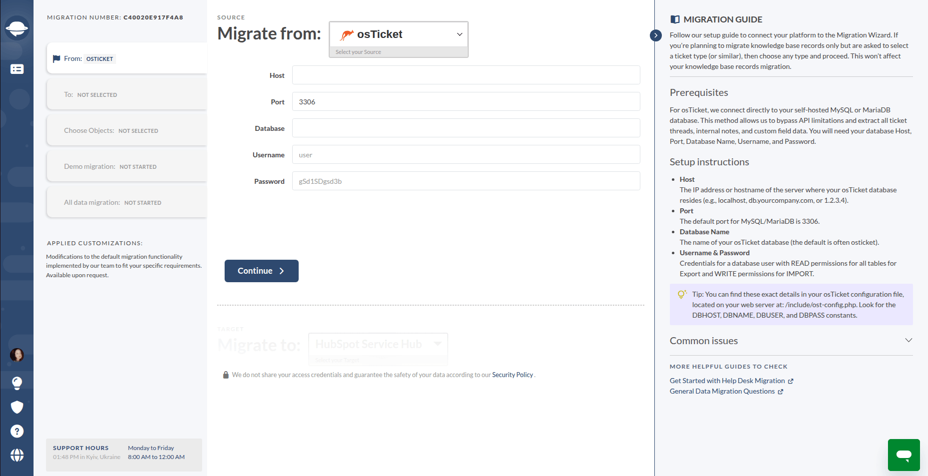Select the Choose Objects step
928x476 pixels.
pyautogui.click(x=127, y=130)
